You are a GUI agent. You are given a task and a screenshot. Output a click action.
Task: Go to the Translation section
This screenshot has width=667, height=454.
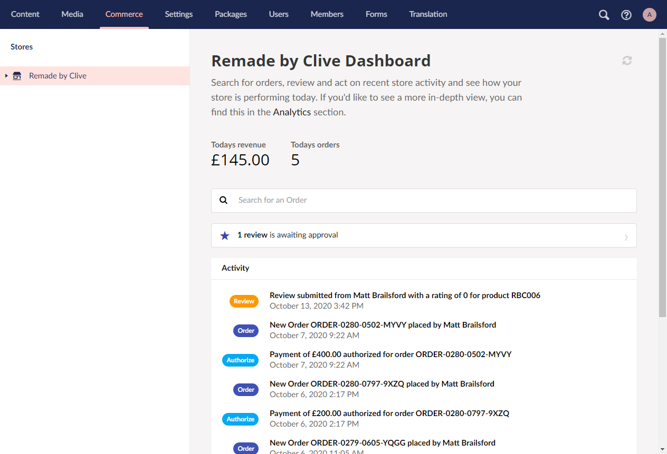pos(428,14)
